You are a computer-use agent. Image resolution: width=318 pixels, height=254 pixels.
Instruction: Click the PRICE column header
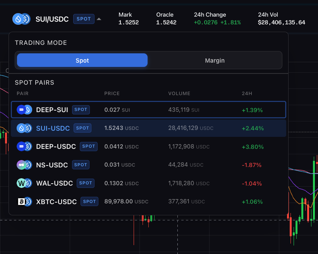[x=112, y=94]
